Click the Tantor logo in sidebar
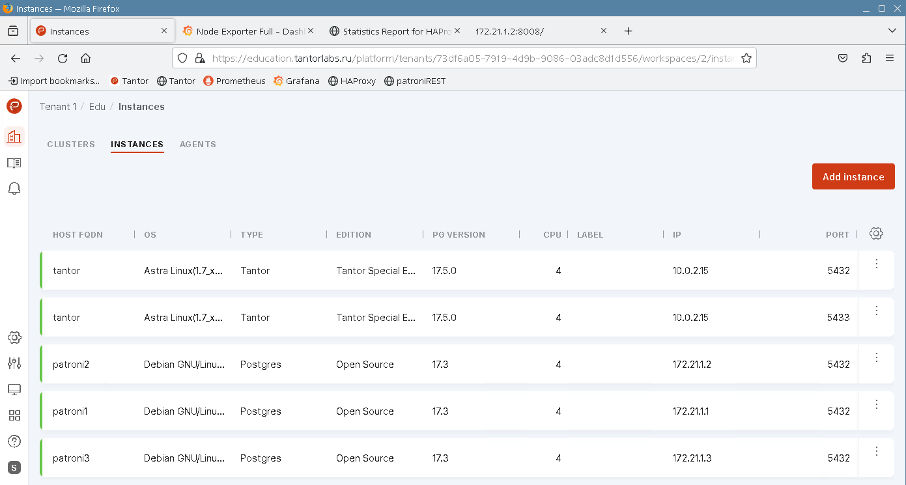Viewport: 906px width, 485px height. (x=14, y=106)
